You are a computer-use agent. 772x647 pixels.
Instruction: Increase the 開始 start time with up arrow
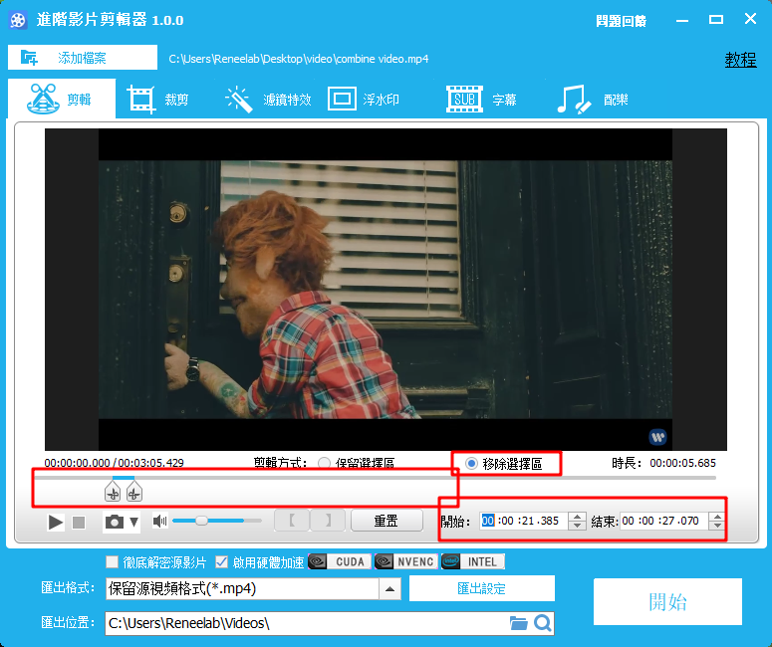click(577, 517)
